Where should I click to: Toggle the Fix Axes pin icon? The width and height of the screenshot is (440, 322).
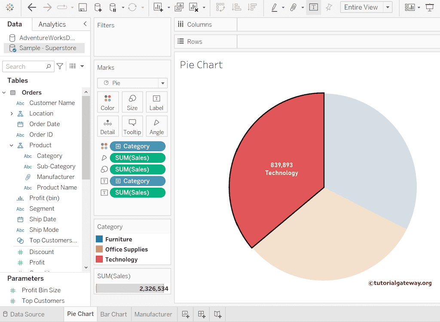329,7
